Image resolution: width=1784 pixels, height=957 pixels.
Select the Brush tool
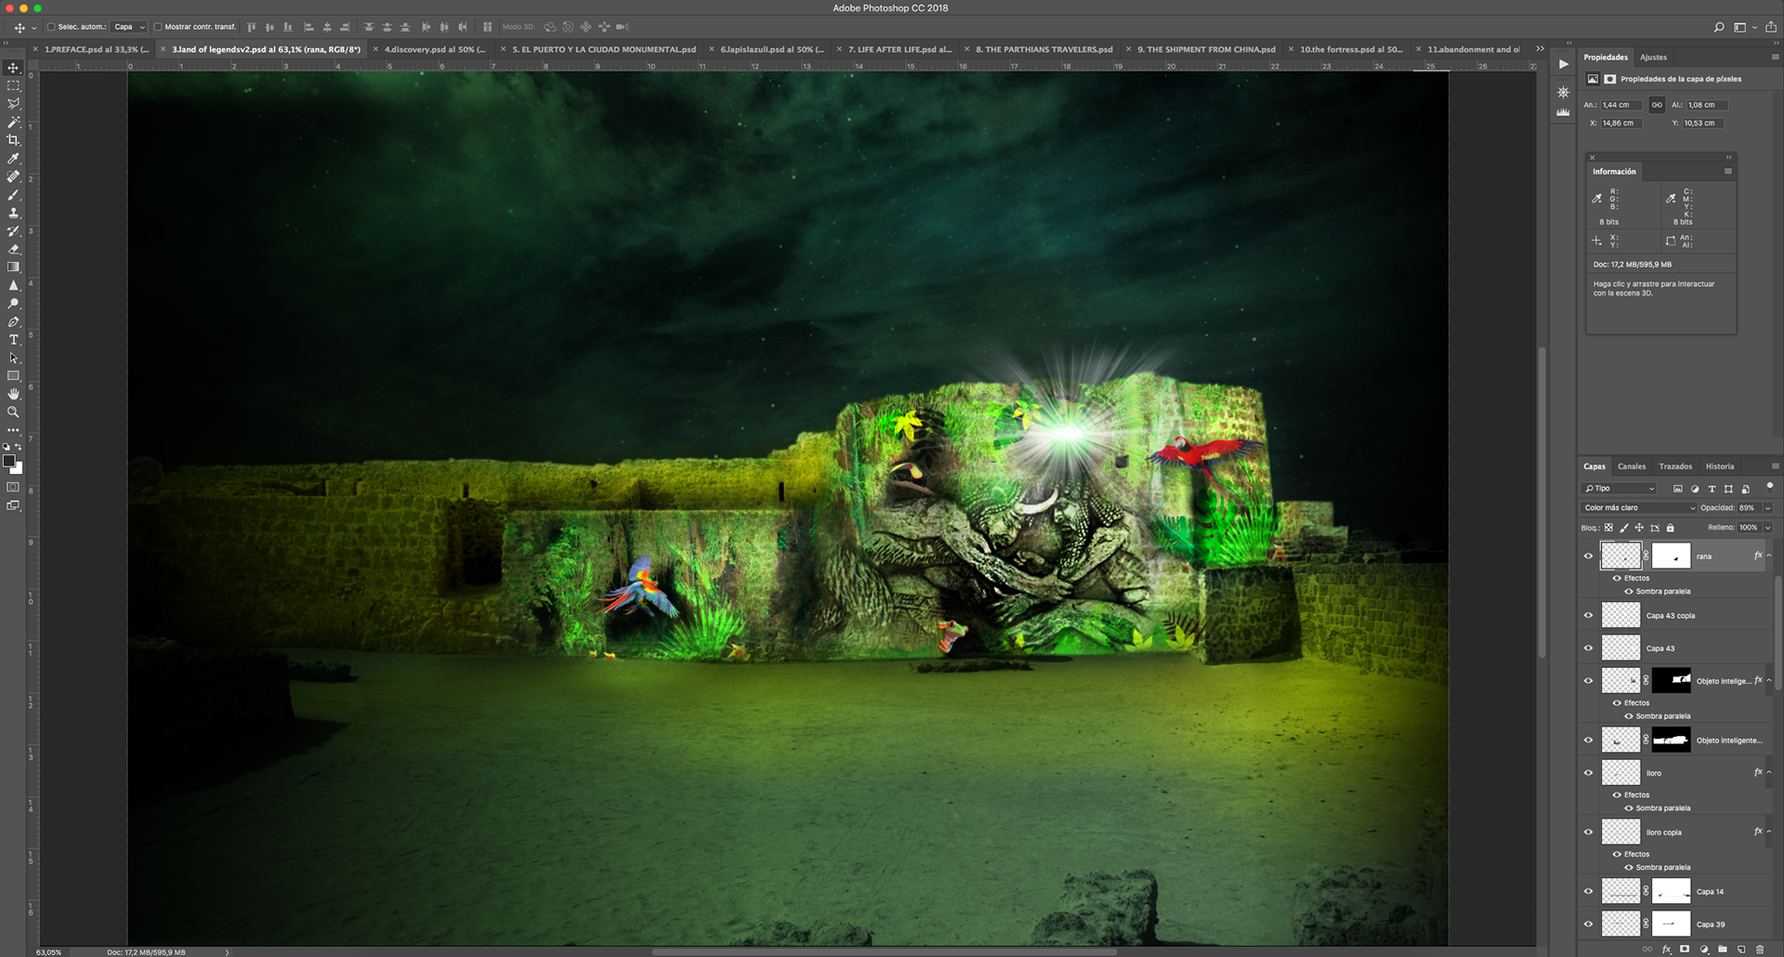click(13, 194)
